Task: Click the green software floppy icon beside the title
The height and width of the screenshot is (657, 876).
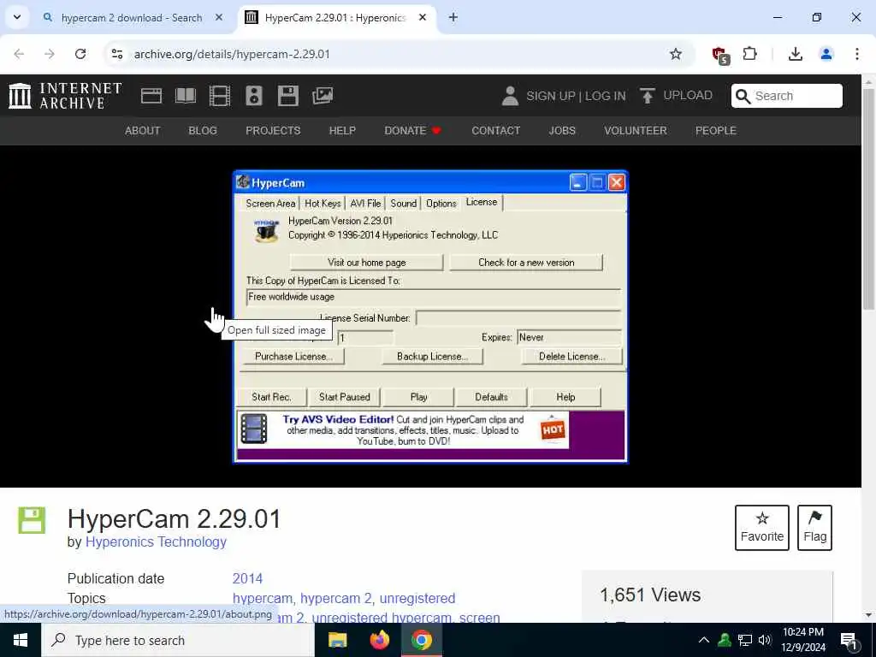Action: coord(32,520)
